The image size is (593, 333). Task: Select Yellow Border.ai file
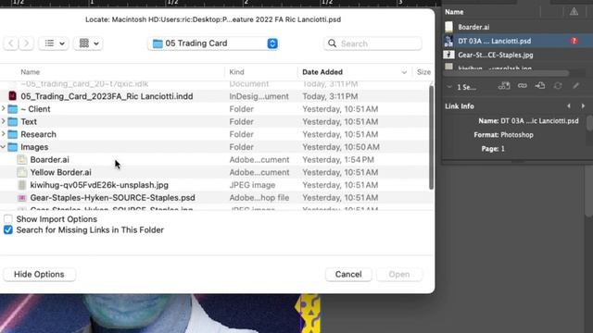click(60, 172)
